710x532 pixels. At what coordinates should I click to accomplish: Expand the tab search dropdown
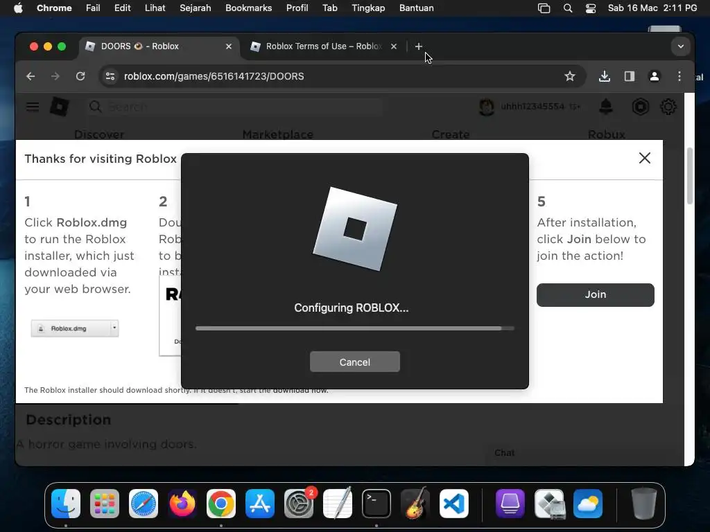coord(681,46)
